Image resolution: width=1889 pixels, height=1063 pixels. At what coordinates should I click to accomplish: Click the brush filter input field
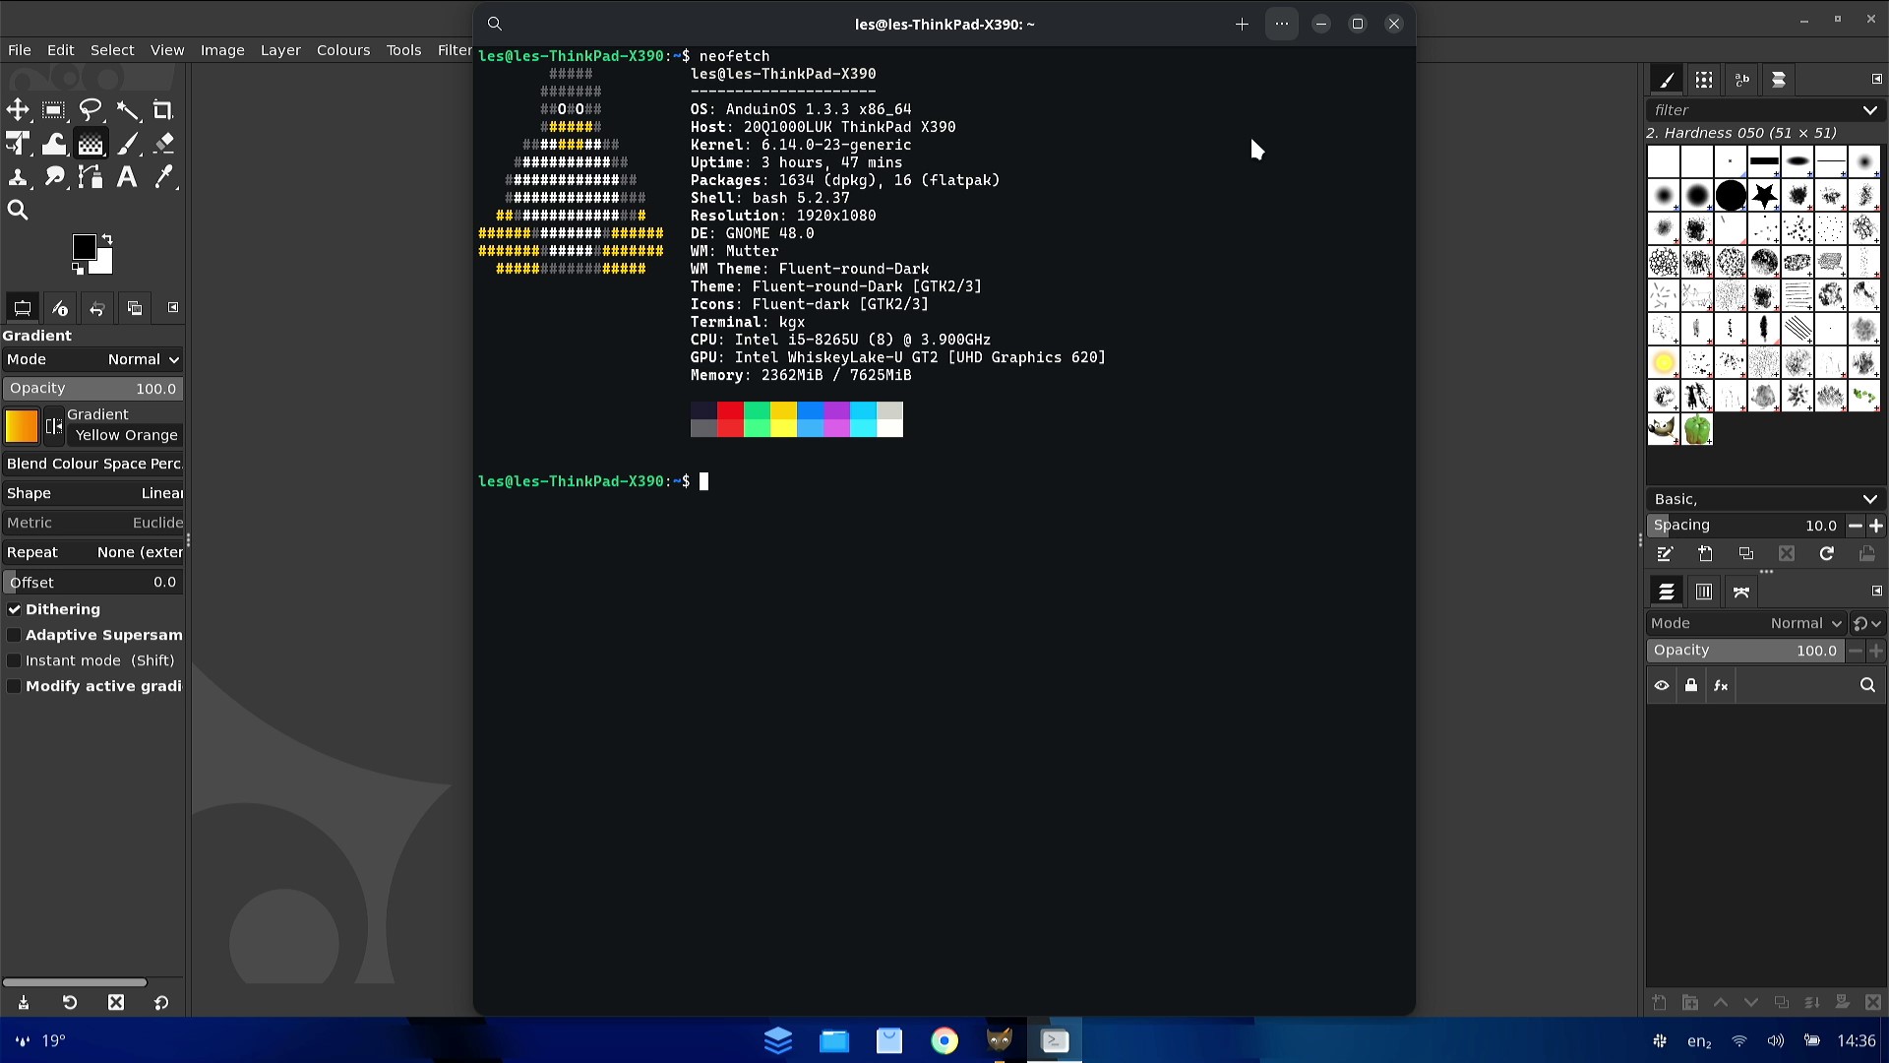(1751, 110)
